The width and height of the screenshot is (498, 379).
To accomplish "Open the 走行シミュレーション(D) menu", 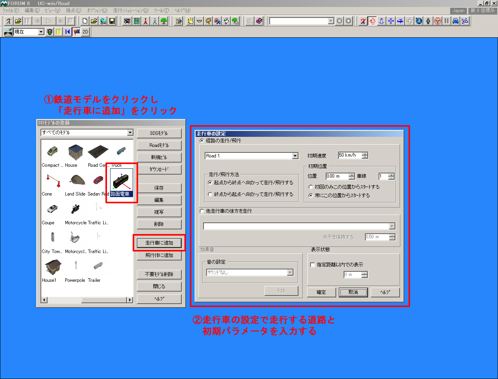I will [x=131, y=10].
